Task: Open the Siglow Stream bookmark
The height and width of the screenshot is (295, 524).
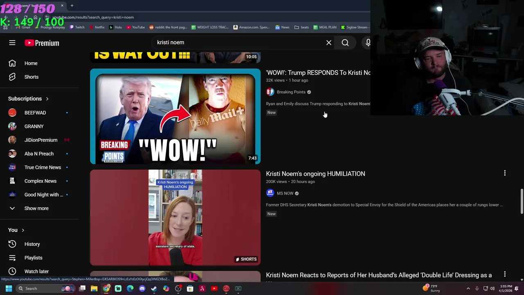Action: tap(355, 27)
